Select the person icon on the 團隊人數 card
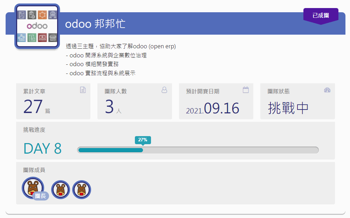Screen dimensions: 350x218 click(164, 90)
